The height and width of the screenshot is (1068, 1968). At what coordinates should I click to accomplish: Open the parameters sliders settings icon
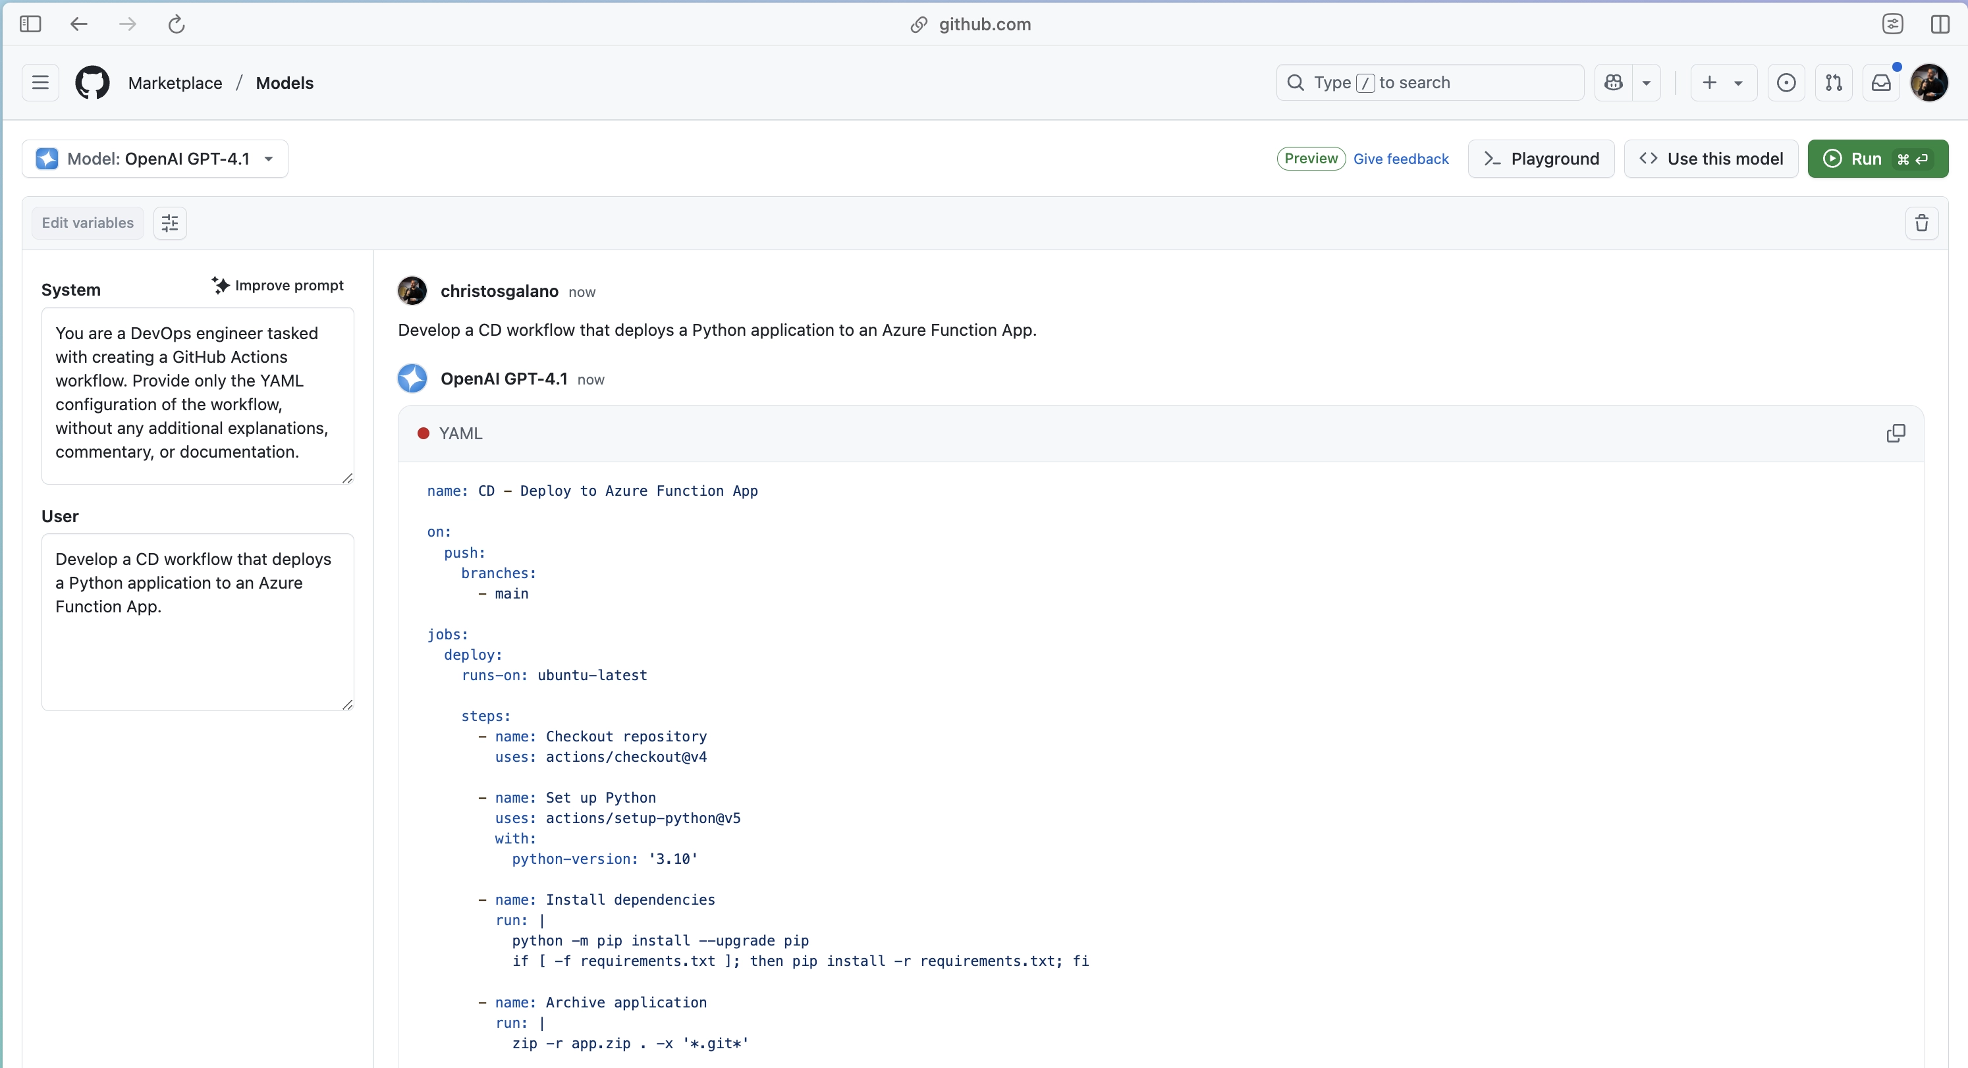coord(170,223)
